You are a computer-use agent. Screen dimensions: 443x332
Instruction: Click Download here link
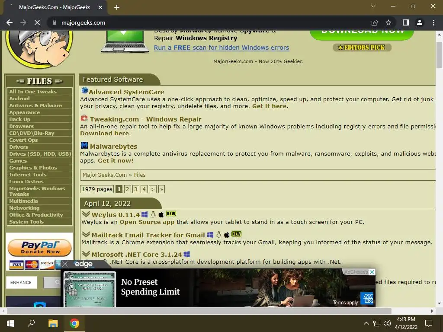tap(105, 133)
